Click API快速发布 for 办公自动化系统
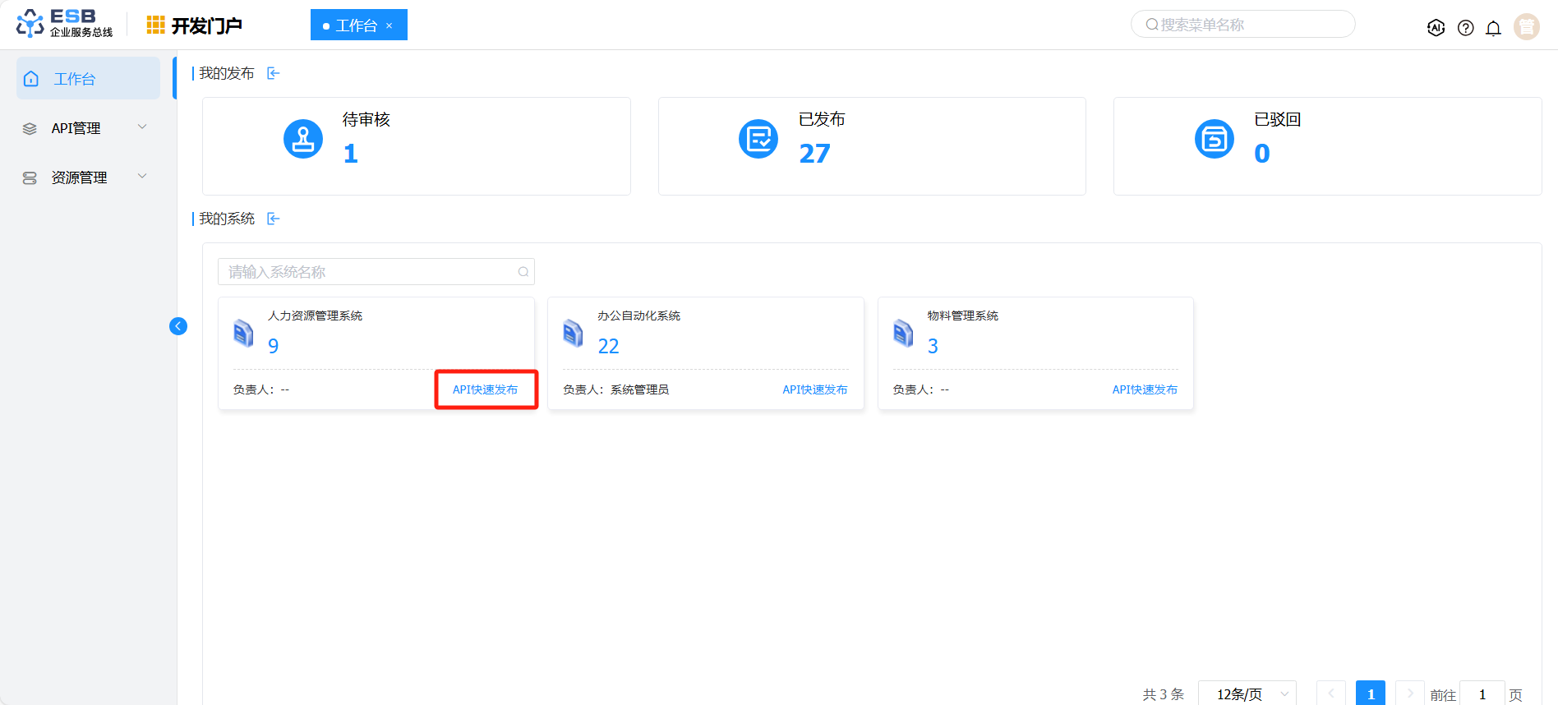This screenshot has height=705, width=1558. point(814,389)
